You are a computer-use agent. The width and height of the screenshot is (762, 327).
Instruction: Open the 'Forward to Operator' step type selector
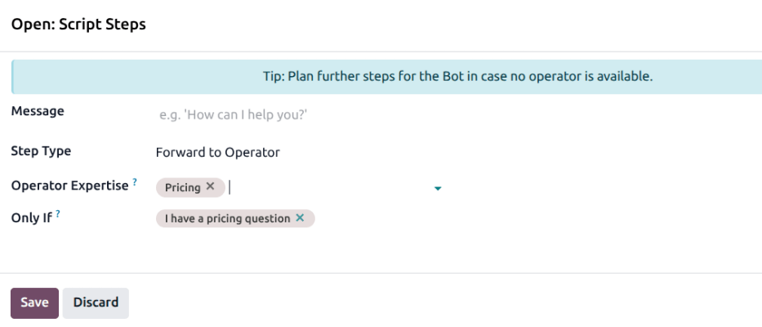[x=218, y=152]
